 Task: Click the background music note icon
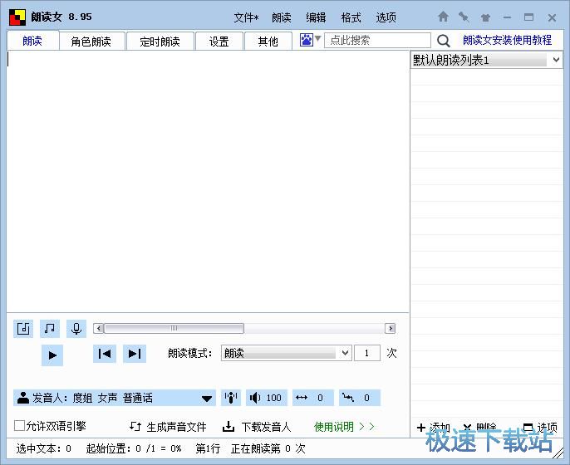point(50,329)
